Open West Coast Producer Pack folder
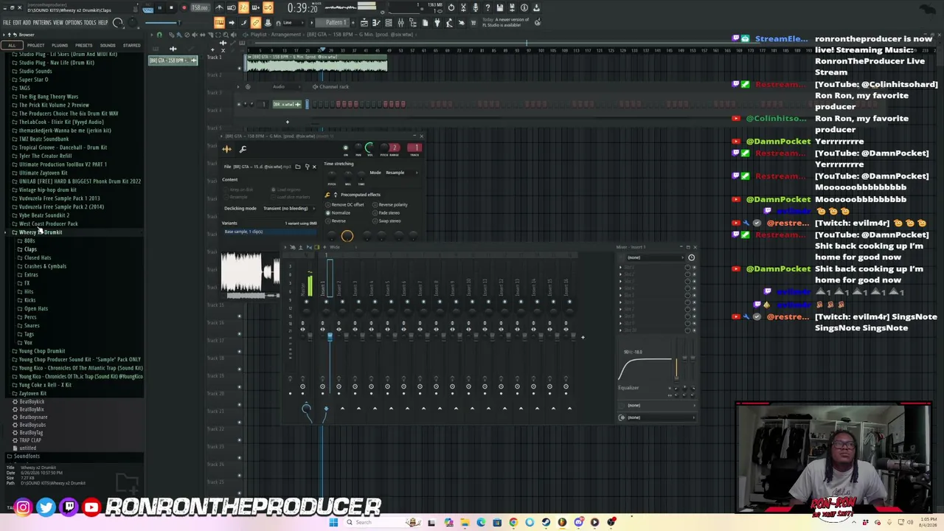This screenshot has height=531, width=944. coord(48,223)
